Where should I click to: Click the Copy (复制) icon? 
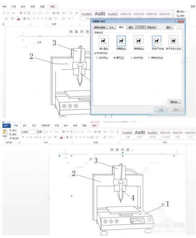tap(10, 134)
